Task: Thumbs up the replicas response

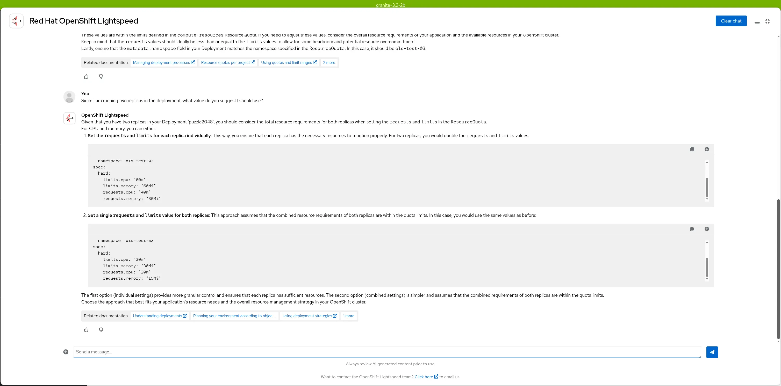Action: pos(86,330)
